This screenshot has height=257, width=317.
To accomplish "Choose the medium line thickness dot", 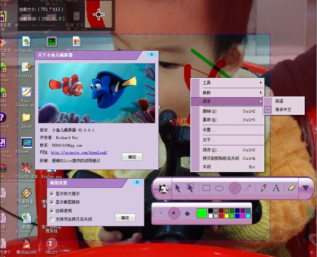I will [174, 213].
